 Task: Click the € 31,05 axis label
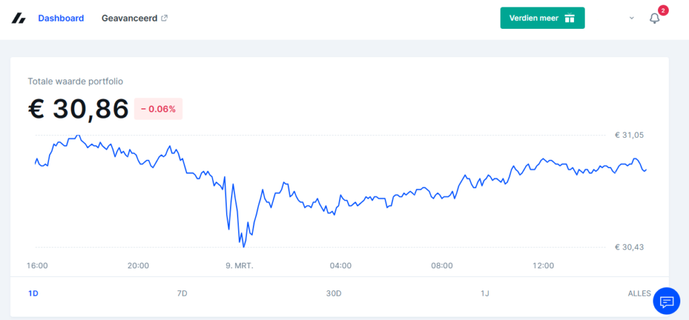(x=629, y=135)
